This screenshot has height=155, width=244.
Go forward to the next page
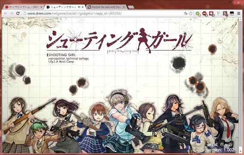click(x=12, y=14)
